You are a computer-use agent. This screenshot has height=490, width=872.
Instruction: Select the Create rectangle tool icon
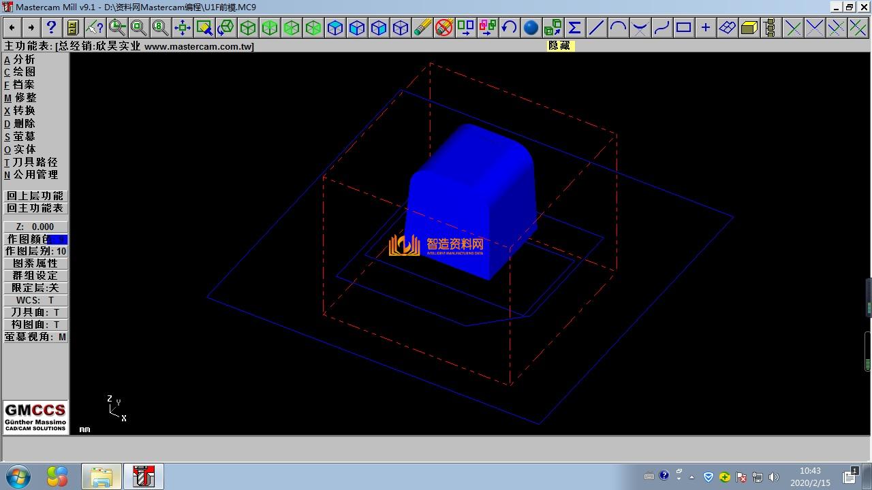[683, 27]
